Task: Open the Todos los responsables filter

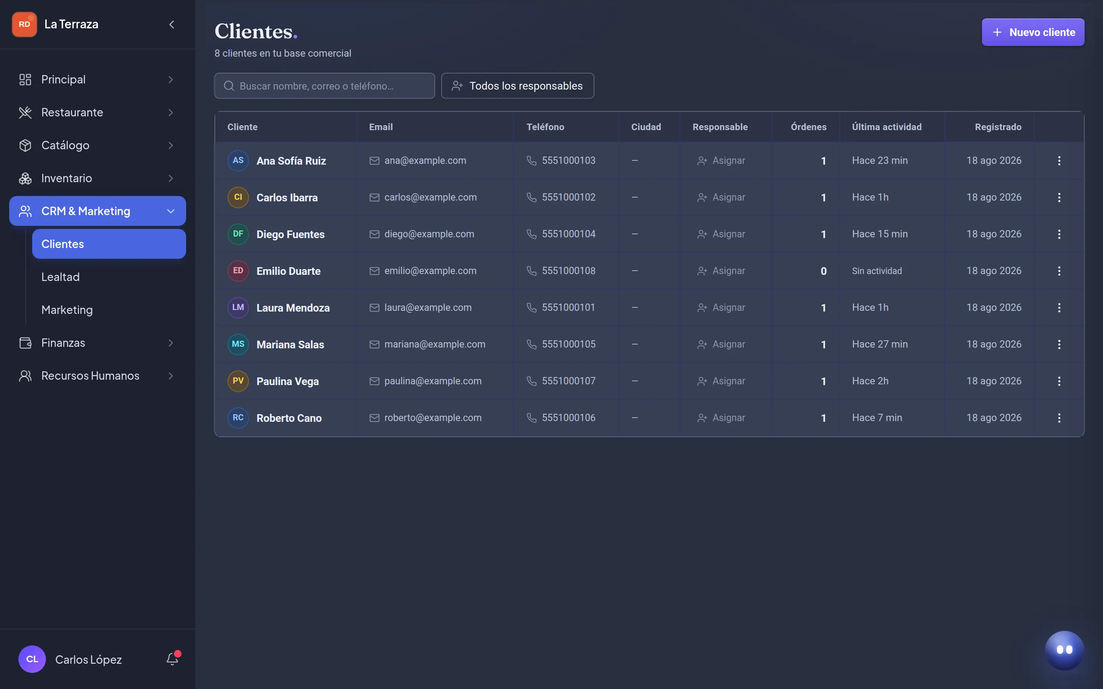Action: 517,86
